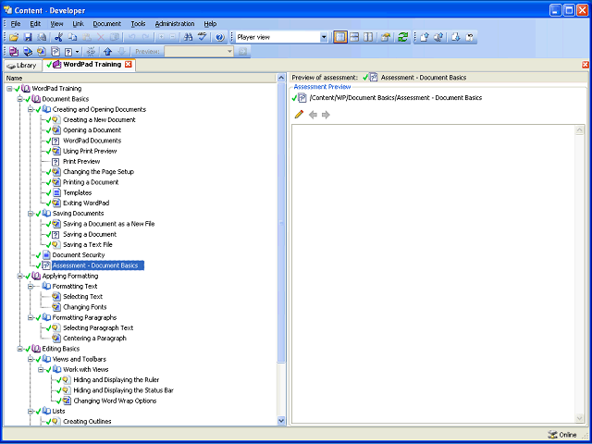The image size is (592, 444).
Task: Open the Player view dropdown
Action: [324, 37]
